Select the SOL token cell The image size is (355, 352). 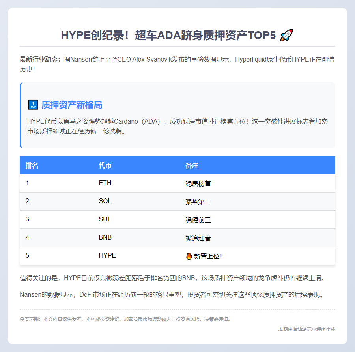105,201
